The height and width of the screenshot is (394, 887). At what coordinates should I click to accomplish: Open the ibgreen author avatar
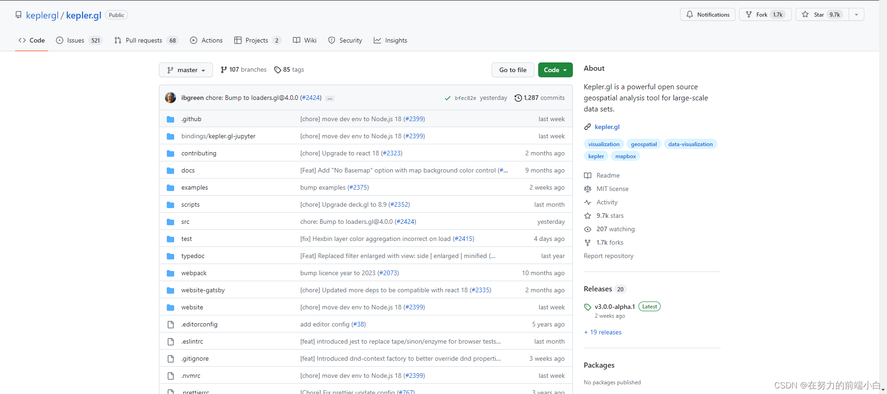click(170, 98)
